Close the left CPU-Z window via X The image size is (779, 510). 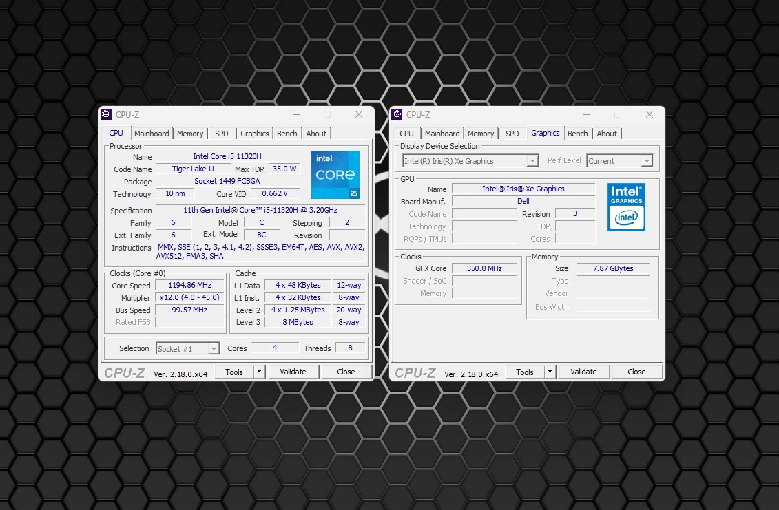pyautogui.click(x=359, y=115)
